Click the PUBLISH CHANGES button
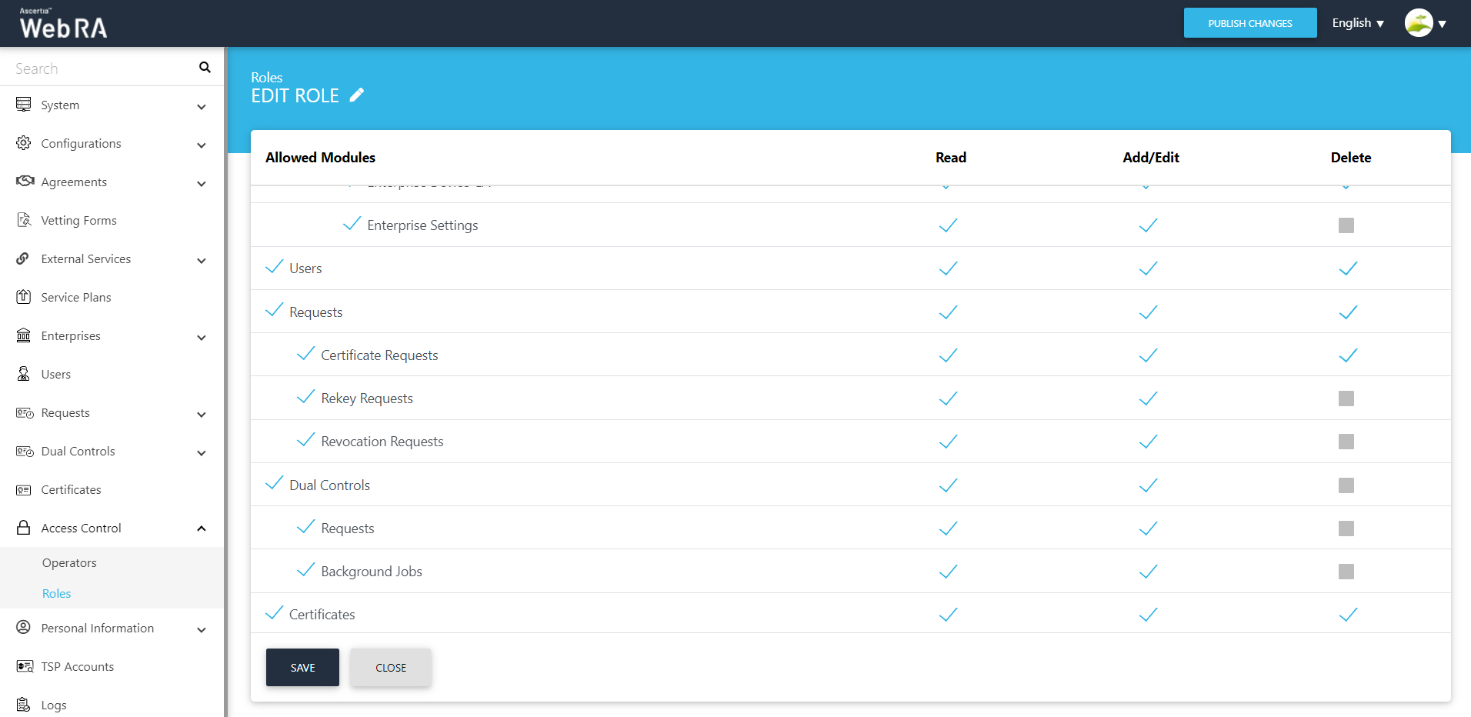1471x717 pixels. pos(1249,23)
